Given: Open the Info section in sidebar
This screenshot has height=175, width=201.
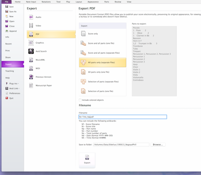Looking at the screenshot, I should (x=7, y=37).
